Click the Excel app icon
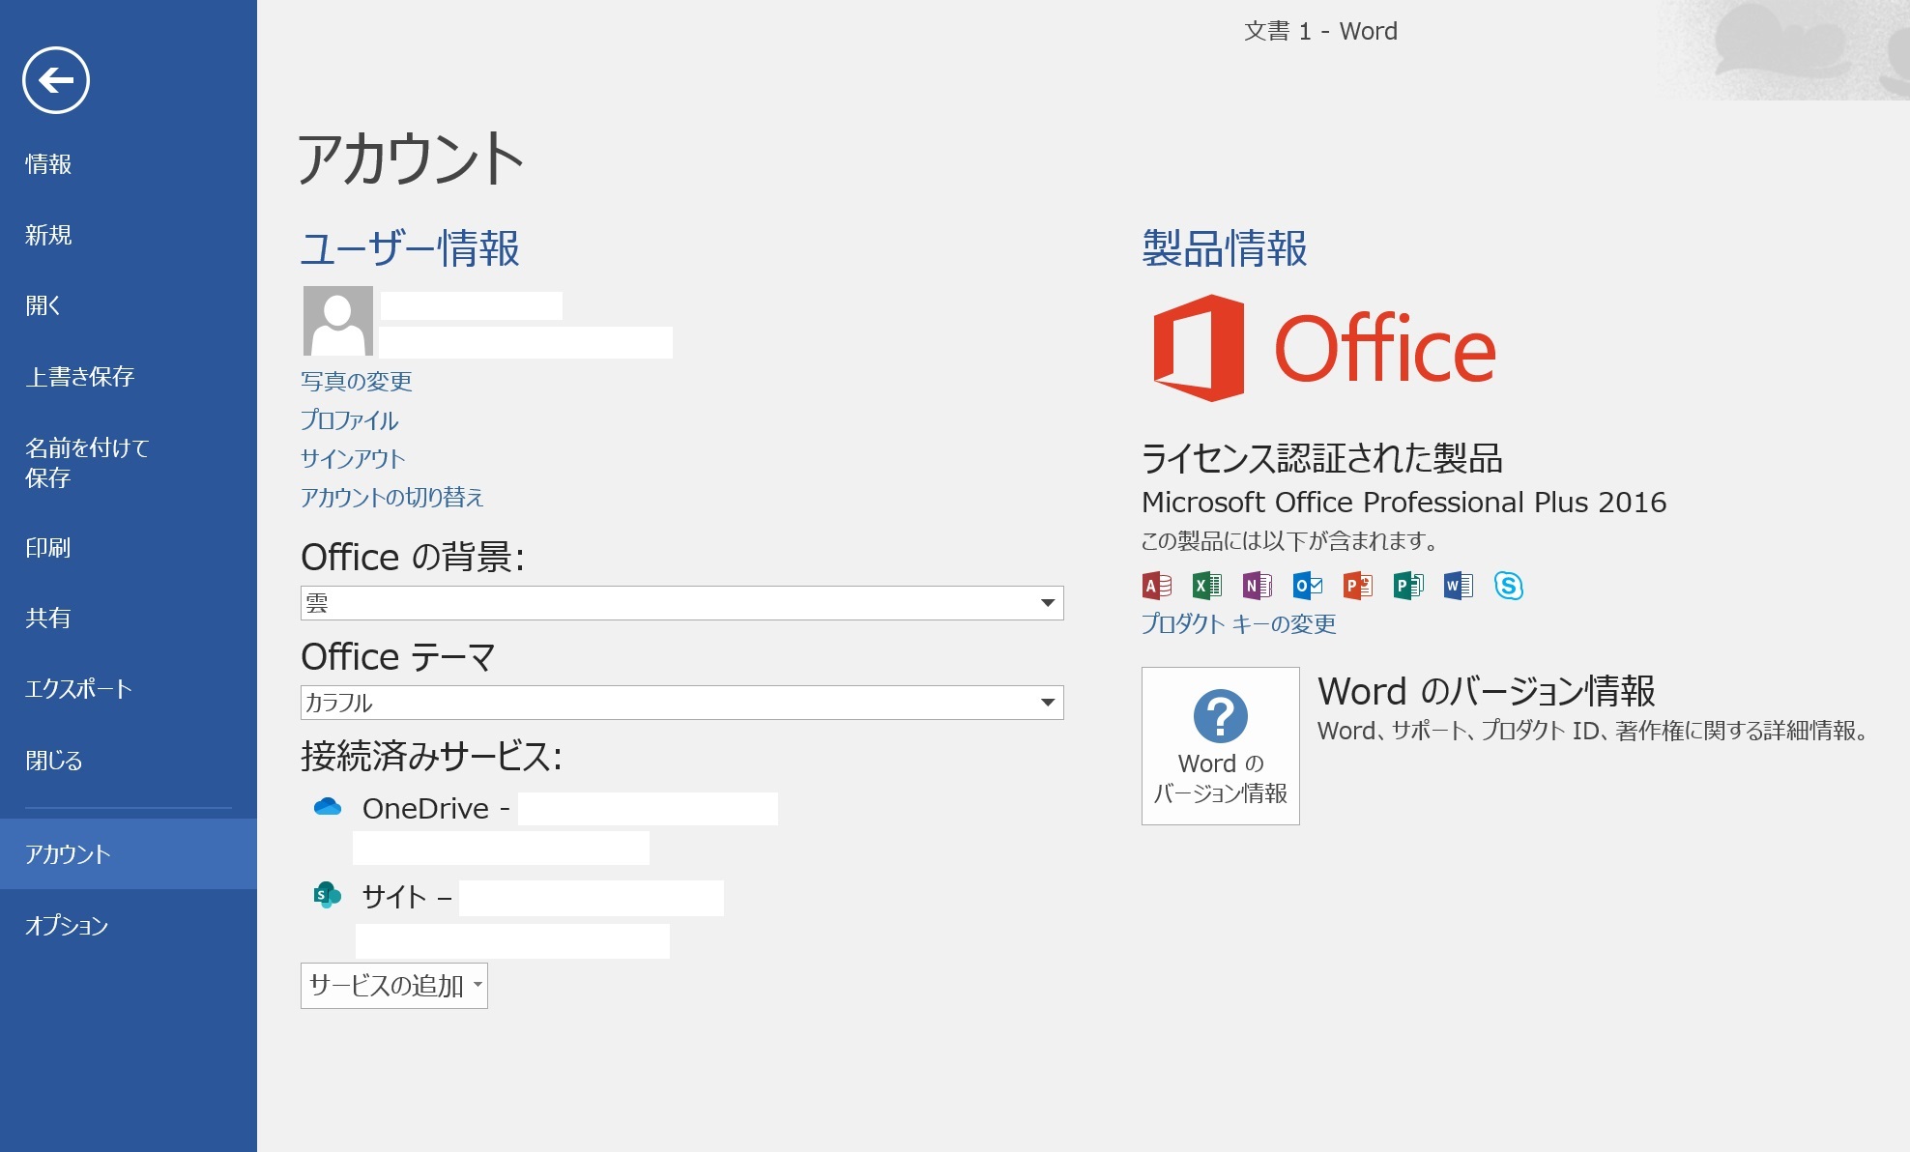The width and height of the screenshot is (1910, 1152). pyautogui.click(x=1207, y=586)
